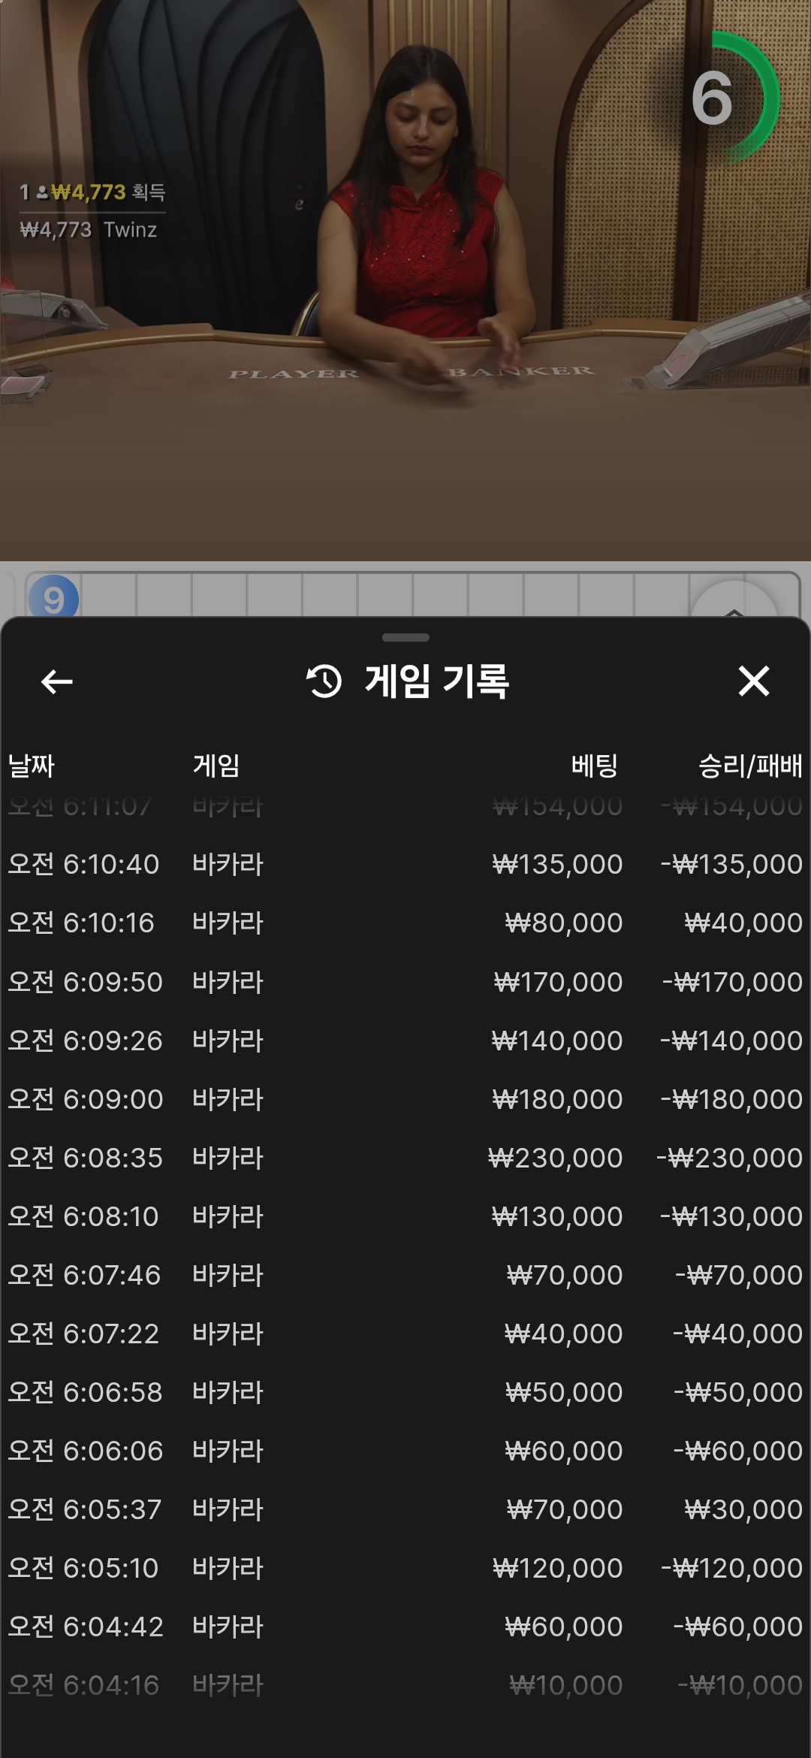
Task: Open the 오전 6:04:42 ₩60,000 record
Action: tap(405, 1627)
